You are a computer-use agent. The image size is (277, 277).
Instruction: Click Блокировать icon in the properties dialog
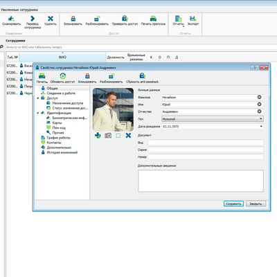coord(87,76)
